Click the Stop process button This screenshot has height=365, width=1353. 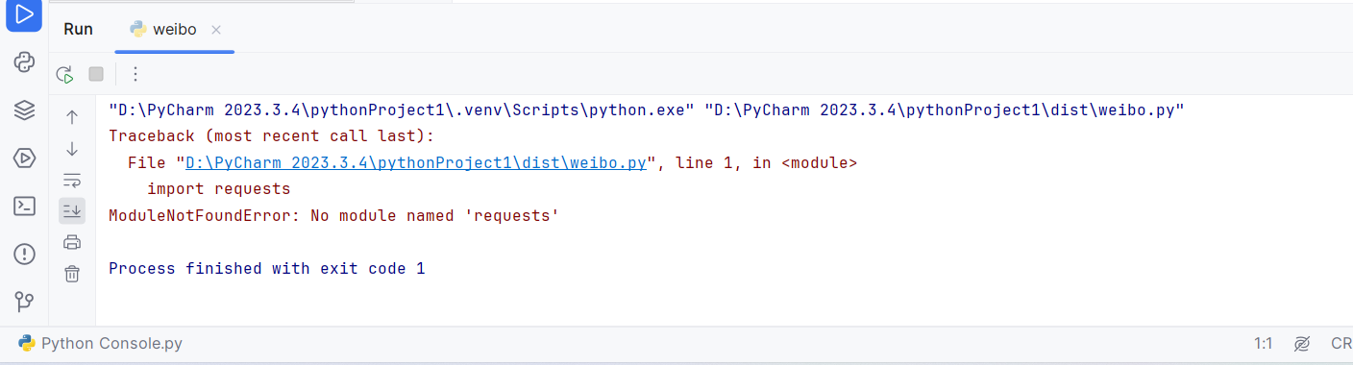tap(96, 74)
